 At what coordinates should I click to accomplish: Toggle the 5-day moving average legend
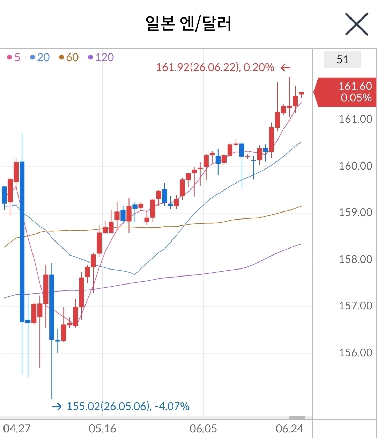(14, 57)
